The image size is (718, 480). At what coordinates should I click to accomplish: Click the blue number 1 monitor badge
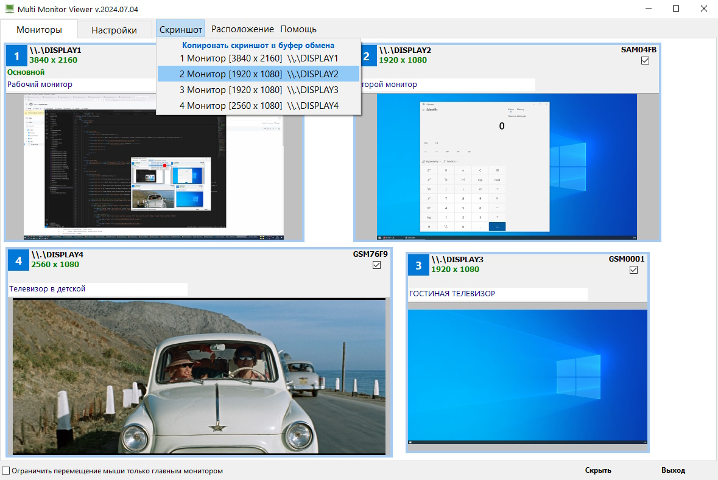coord(16,57)
